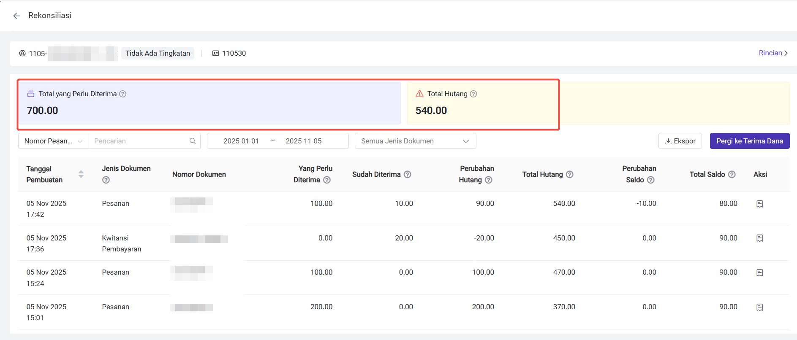Click help icon beside Total yang Perlu Diterima
Image resolution: width=797 pixels, height=340 pixels.
(x=122, y=94)
